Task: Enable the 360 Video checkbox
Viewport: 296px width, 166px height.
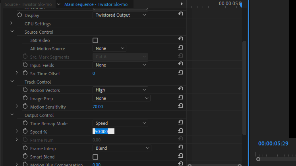Action: pyautogui.click(x=95, y=40)
